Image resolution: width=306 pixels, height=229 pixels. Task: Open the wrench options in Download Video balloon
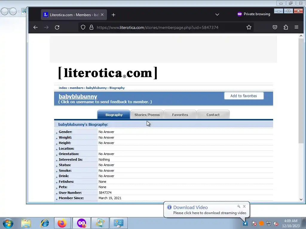(239, 206)
